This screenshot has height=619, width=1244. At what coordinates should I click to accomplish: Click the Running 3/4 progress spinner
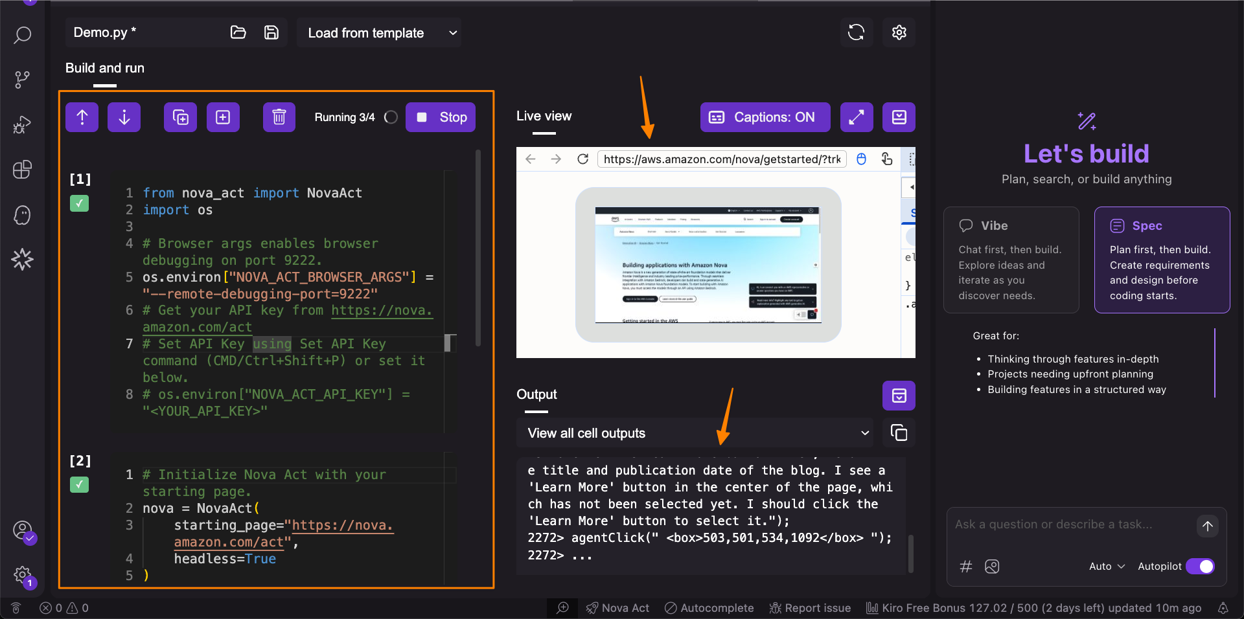click(x=391, y=117)
